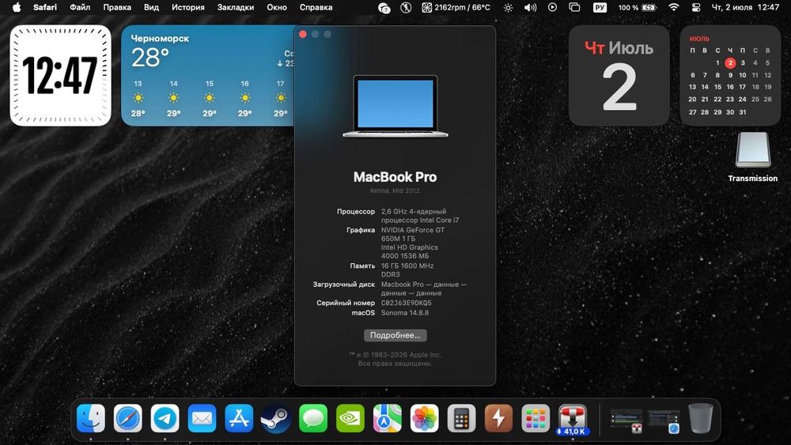Click the fan speed temperature monitor
The image size is (791, 445).
[x=456, y=7]
